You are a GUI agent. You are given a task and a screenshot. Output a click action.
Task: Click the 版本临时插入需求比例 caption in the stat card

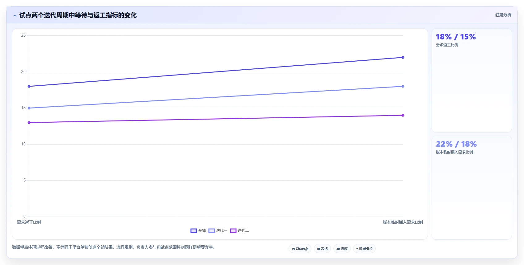[454, 152]
